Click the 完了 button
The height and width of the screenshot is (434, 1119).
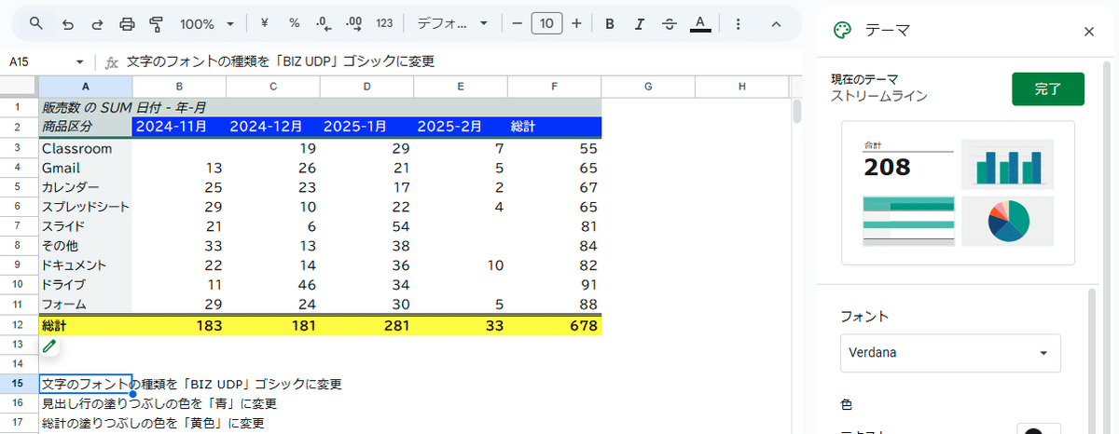(1048, 89)
